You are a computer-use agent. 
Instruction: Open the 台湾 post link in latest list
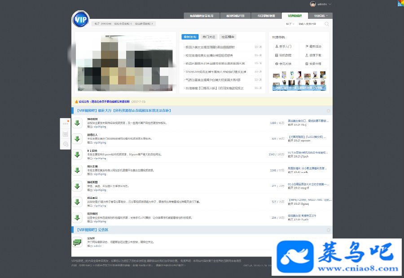(215, 88)
